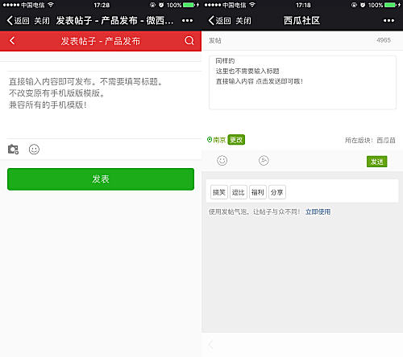Select the 搞笑 tag
The image size is (403, 357).
coord(219,192)
